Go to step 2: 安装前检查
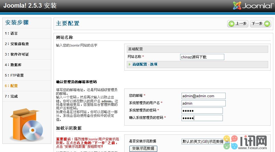The height and width of the screenshot is (152, 275). click(17, 44)
